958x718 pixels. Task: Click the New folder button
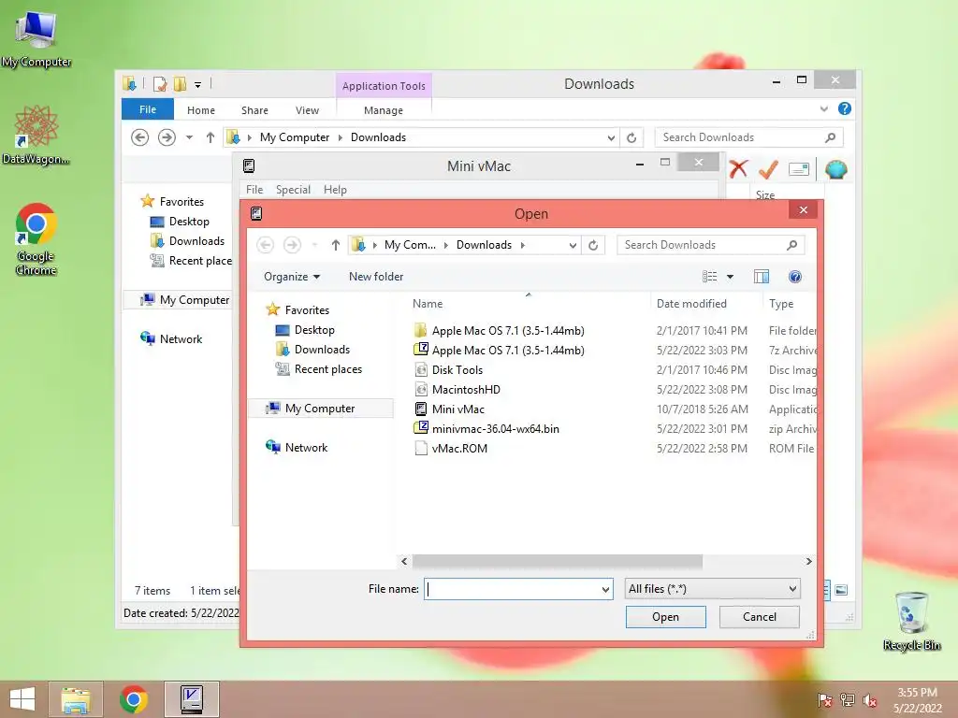click(x=376, y=277)
